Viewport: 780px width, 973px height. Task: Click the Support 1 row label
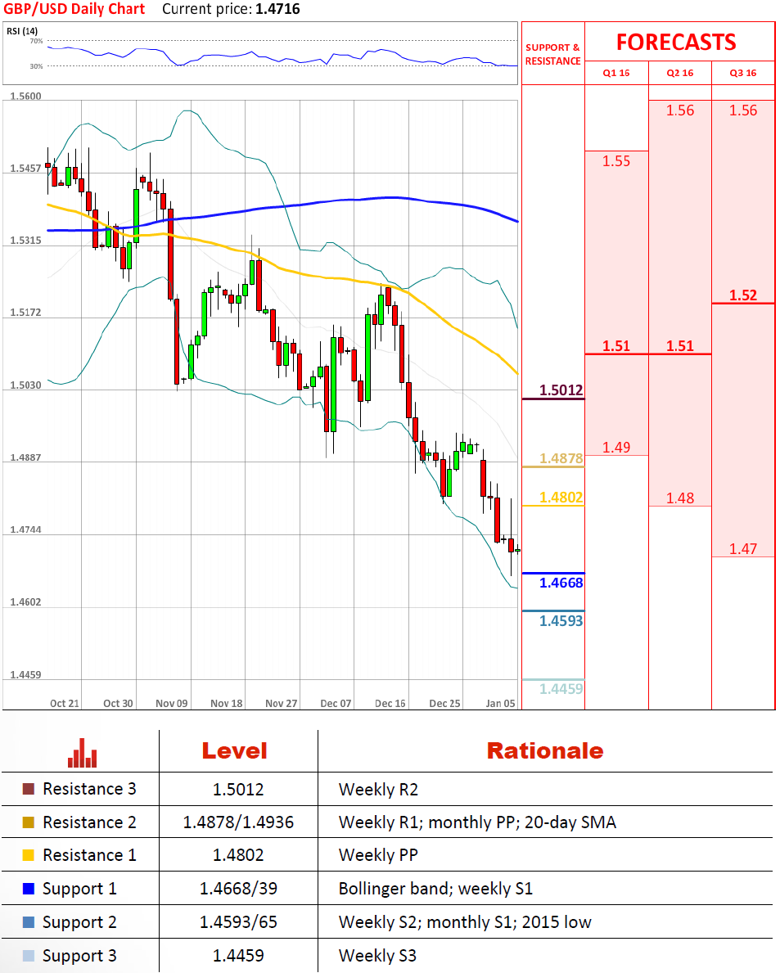(x=79, y=890)
